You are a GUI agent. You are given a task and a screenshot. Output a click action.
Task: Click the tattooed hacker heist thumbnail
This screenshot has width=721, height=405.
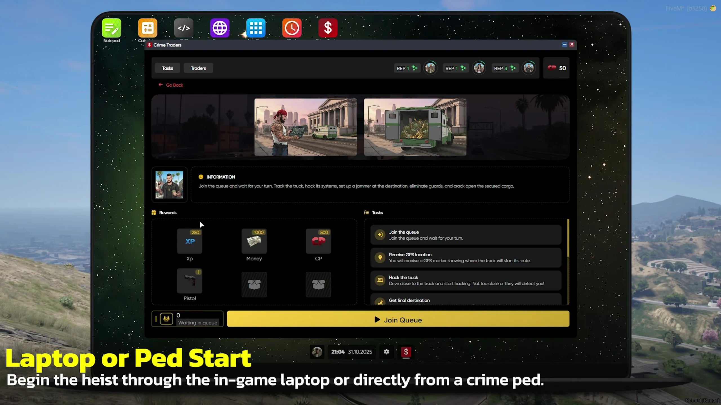(x=305, y=127)
